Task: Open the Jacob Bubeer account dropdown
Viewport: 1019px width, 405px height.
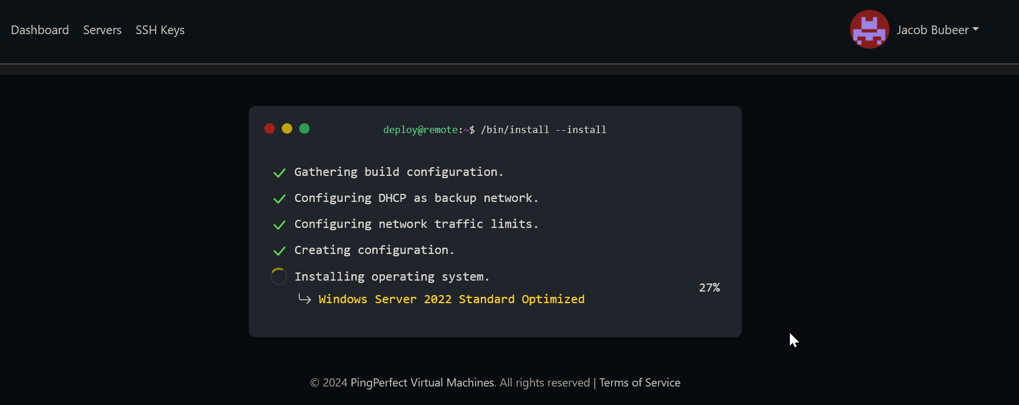Action: (x=937, y=30)
